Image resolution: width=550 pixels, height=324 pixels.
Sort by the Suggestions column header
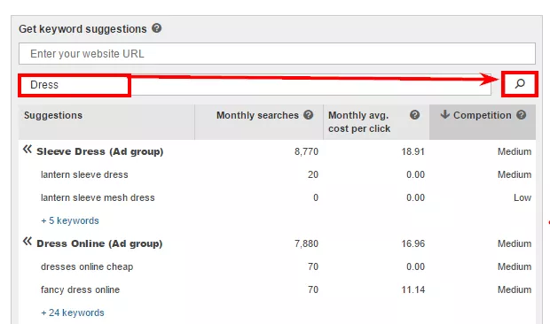[x=106, y=122]
